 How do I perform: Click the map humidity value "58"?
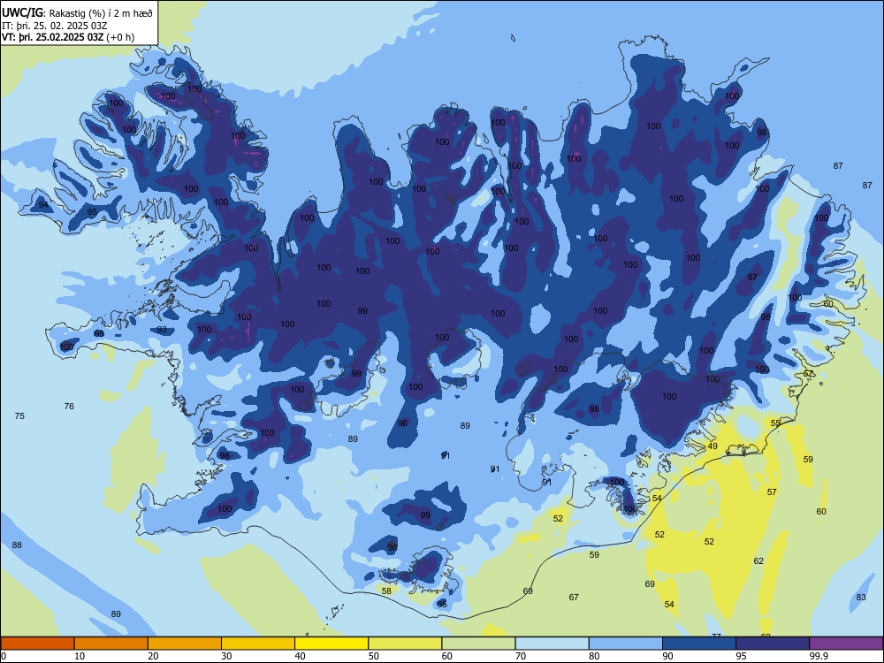coord(386,591)
